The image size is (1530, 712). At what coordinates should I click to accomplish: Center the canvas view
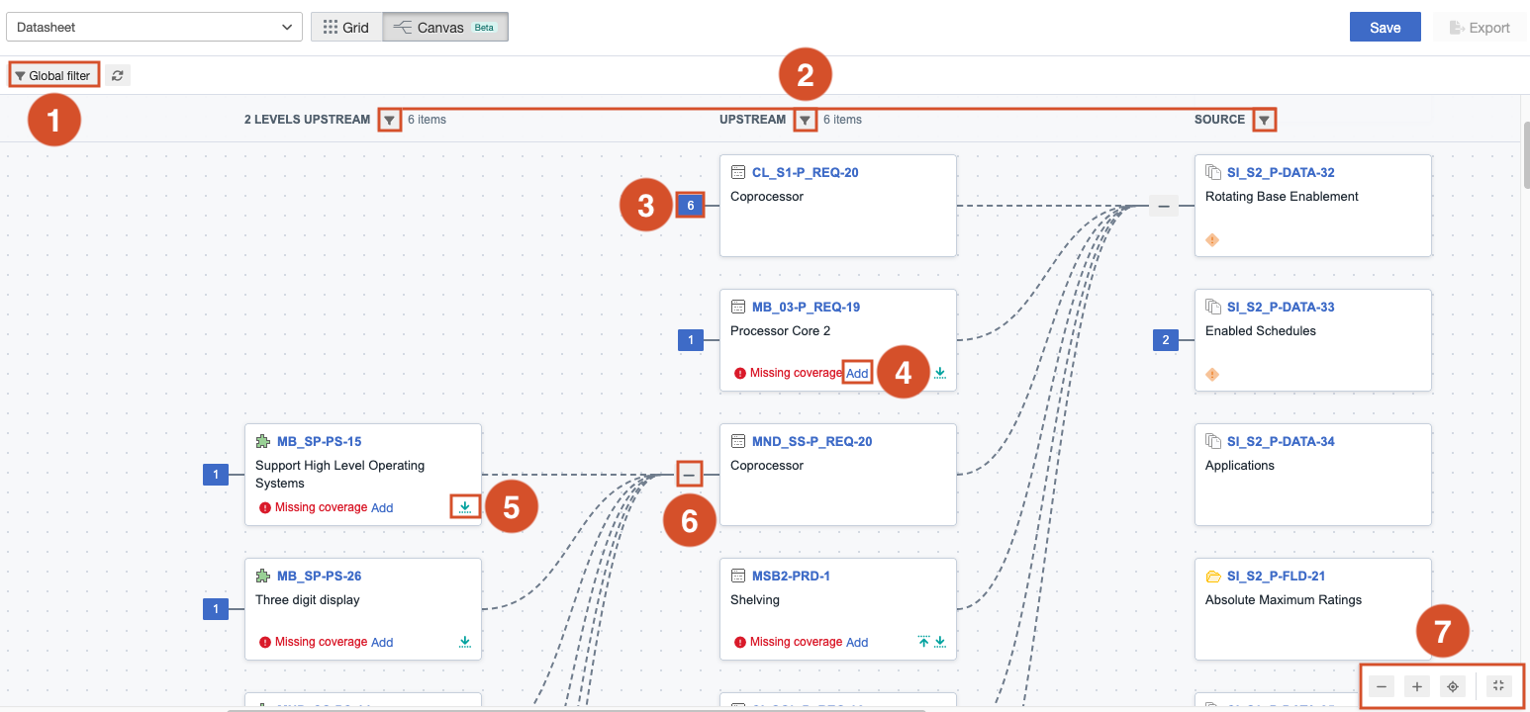point(1452,685)
